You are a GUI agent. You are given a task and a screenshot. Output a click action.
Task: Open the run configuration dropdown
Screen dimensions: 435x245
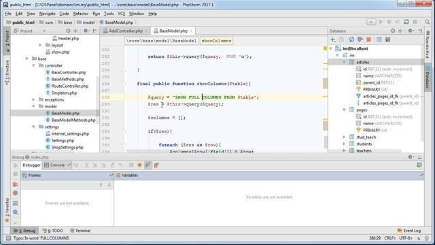tap(371, 22)
